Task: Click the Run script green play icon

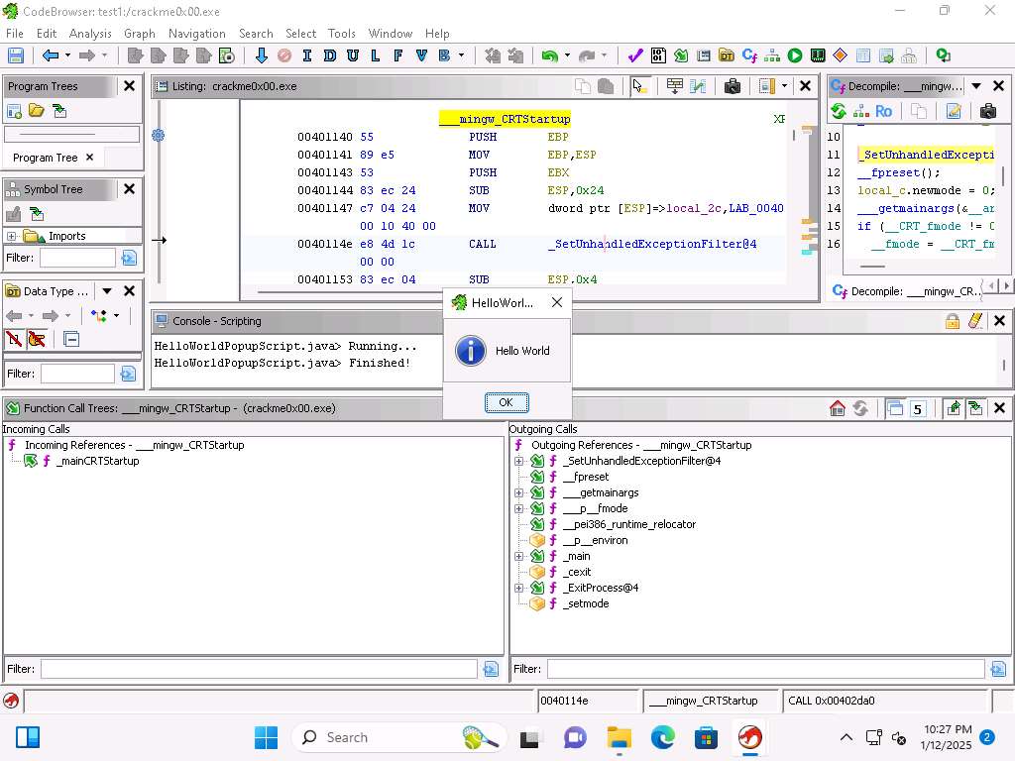Action: click(795, 56)
